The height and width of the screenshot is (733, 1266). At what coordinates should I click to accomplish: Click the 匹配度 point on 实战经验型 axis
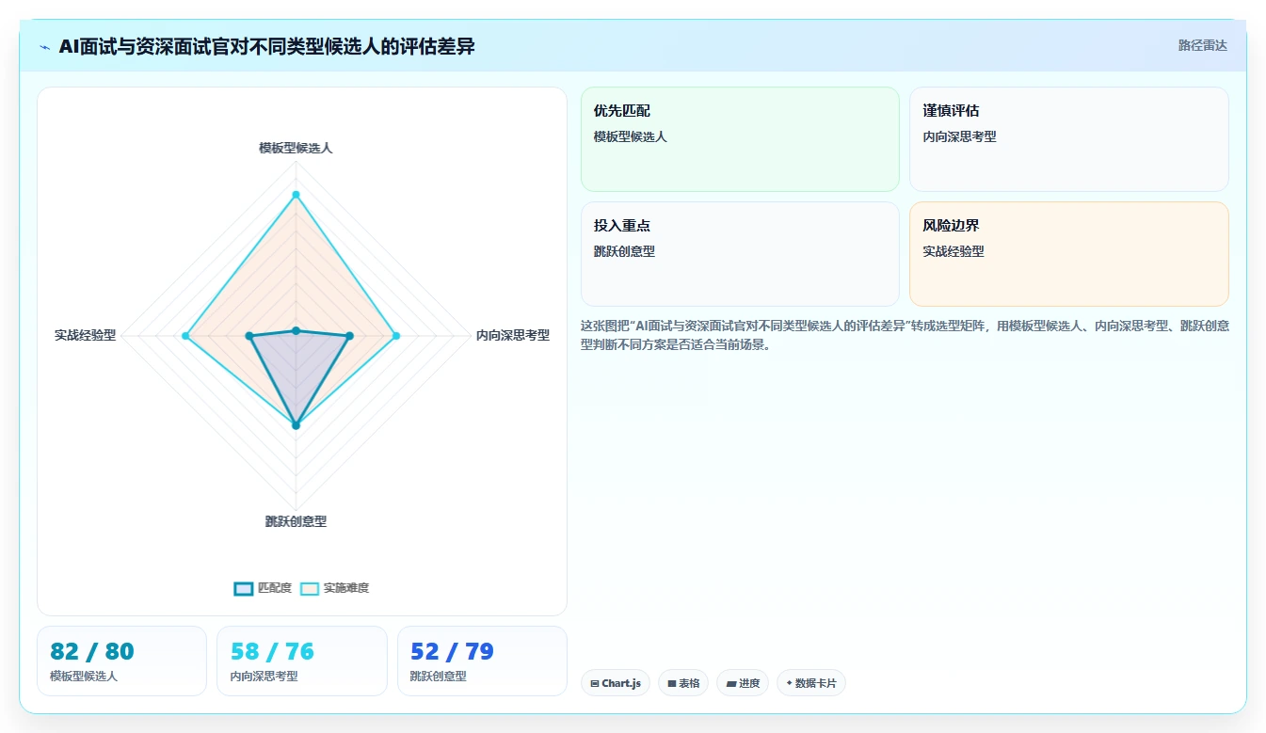(249, 336)
